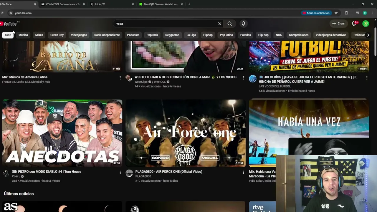377x212 pixels.
Task: Click the WestClips channel avatar
Action: [129, 78]
